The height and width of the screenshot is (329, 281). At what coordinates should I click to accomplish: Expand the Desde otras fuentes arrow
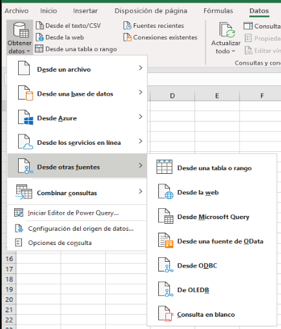tap(141, 165)
